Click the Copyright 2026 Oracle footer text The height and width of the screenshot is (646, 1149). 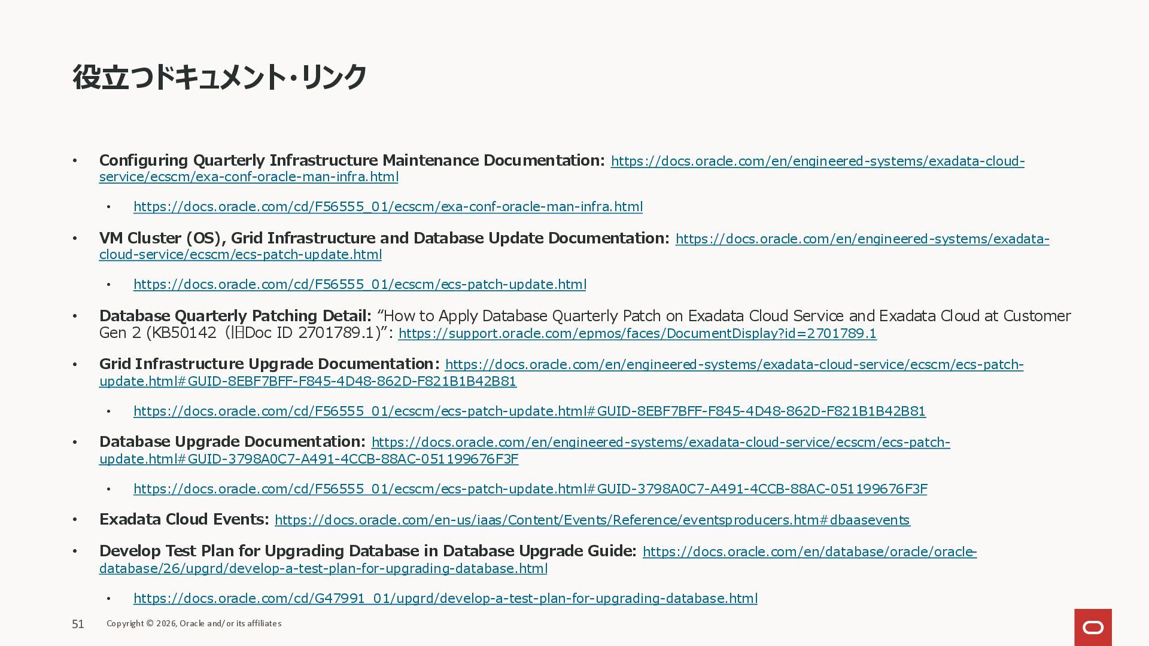coord(194,624)
